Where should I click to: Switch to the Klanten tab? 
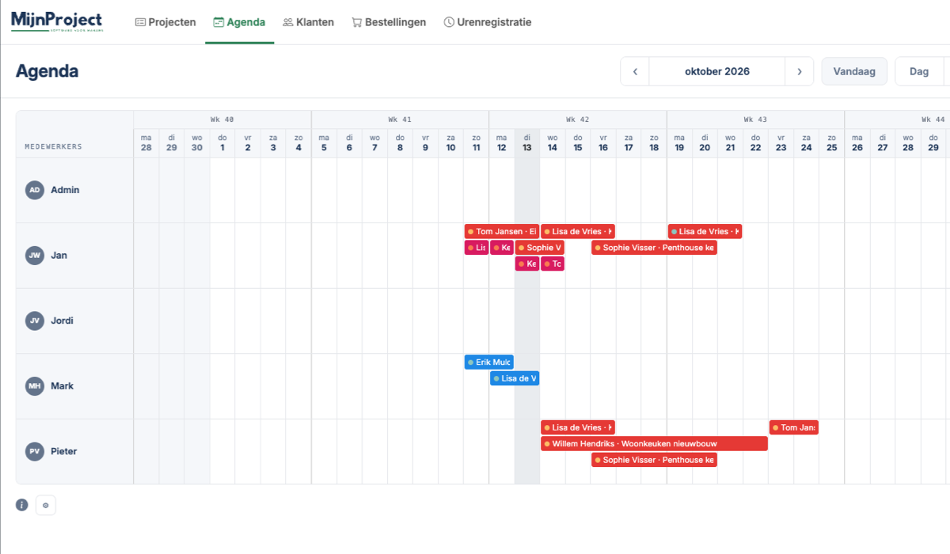(308, 22)
